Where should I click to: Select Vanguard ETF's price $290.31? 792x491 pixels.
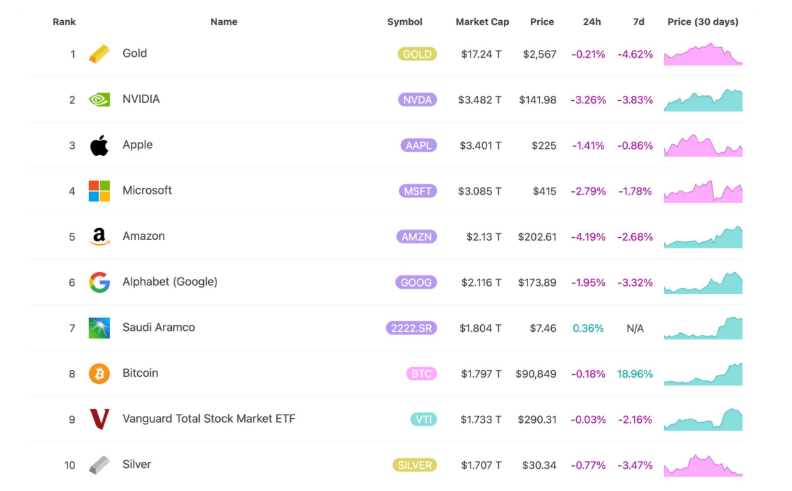click(x=537, y=419)
